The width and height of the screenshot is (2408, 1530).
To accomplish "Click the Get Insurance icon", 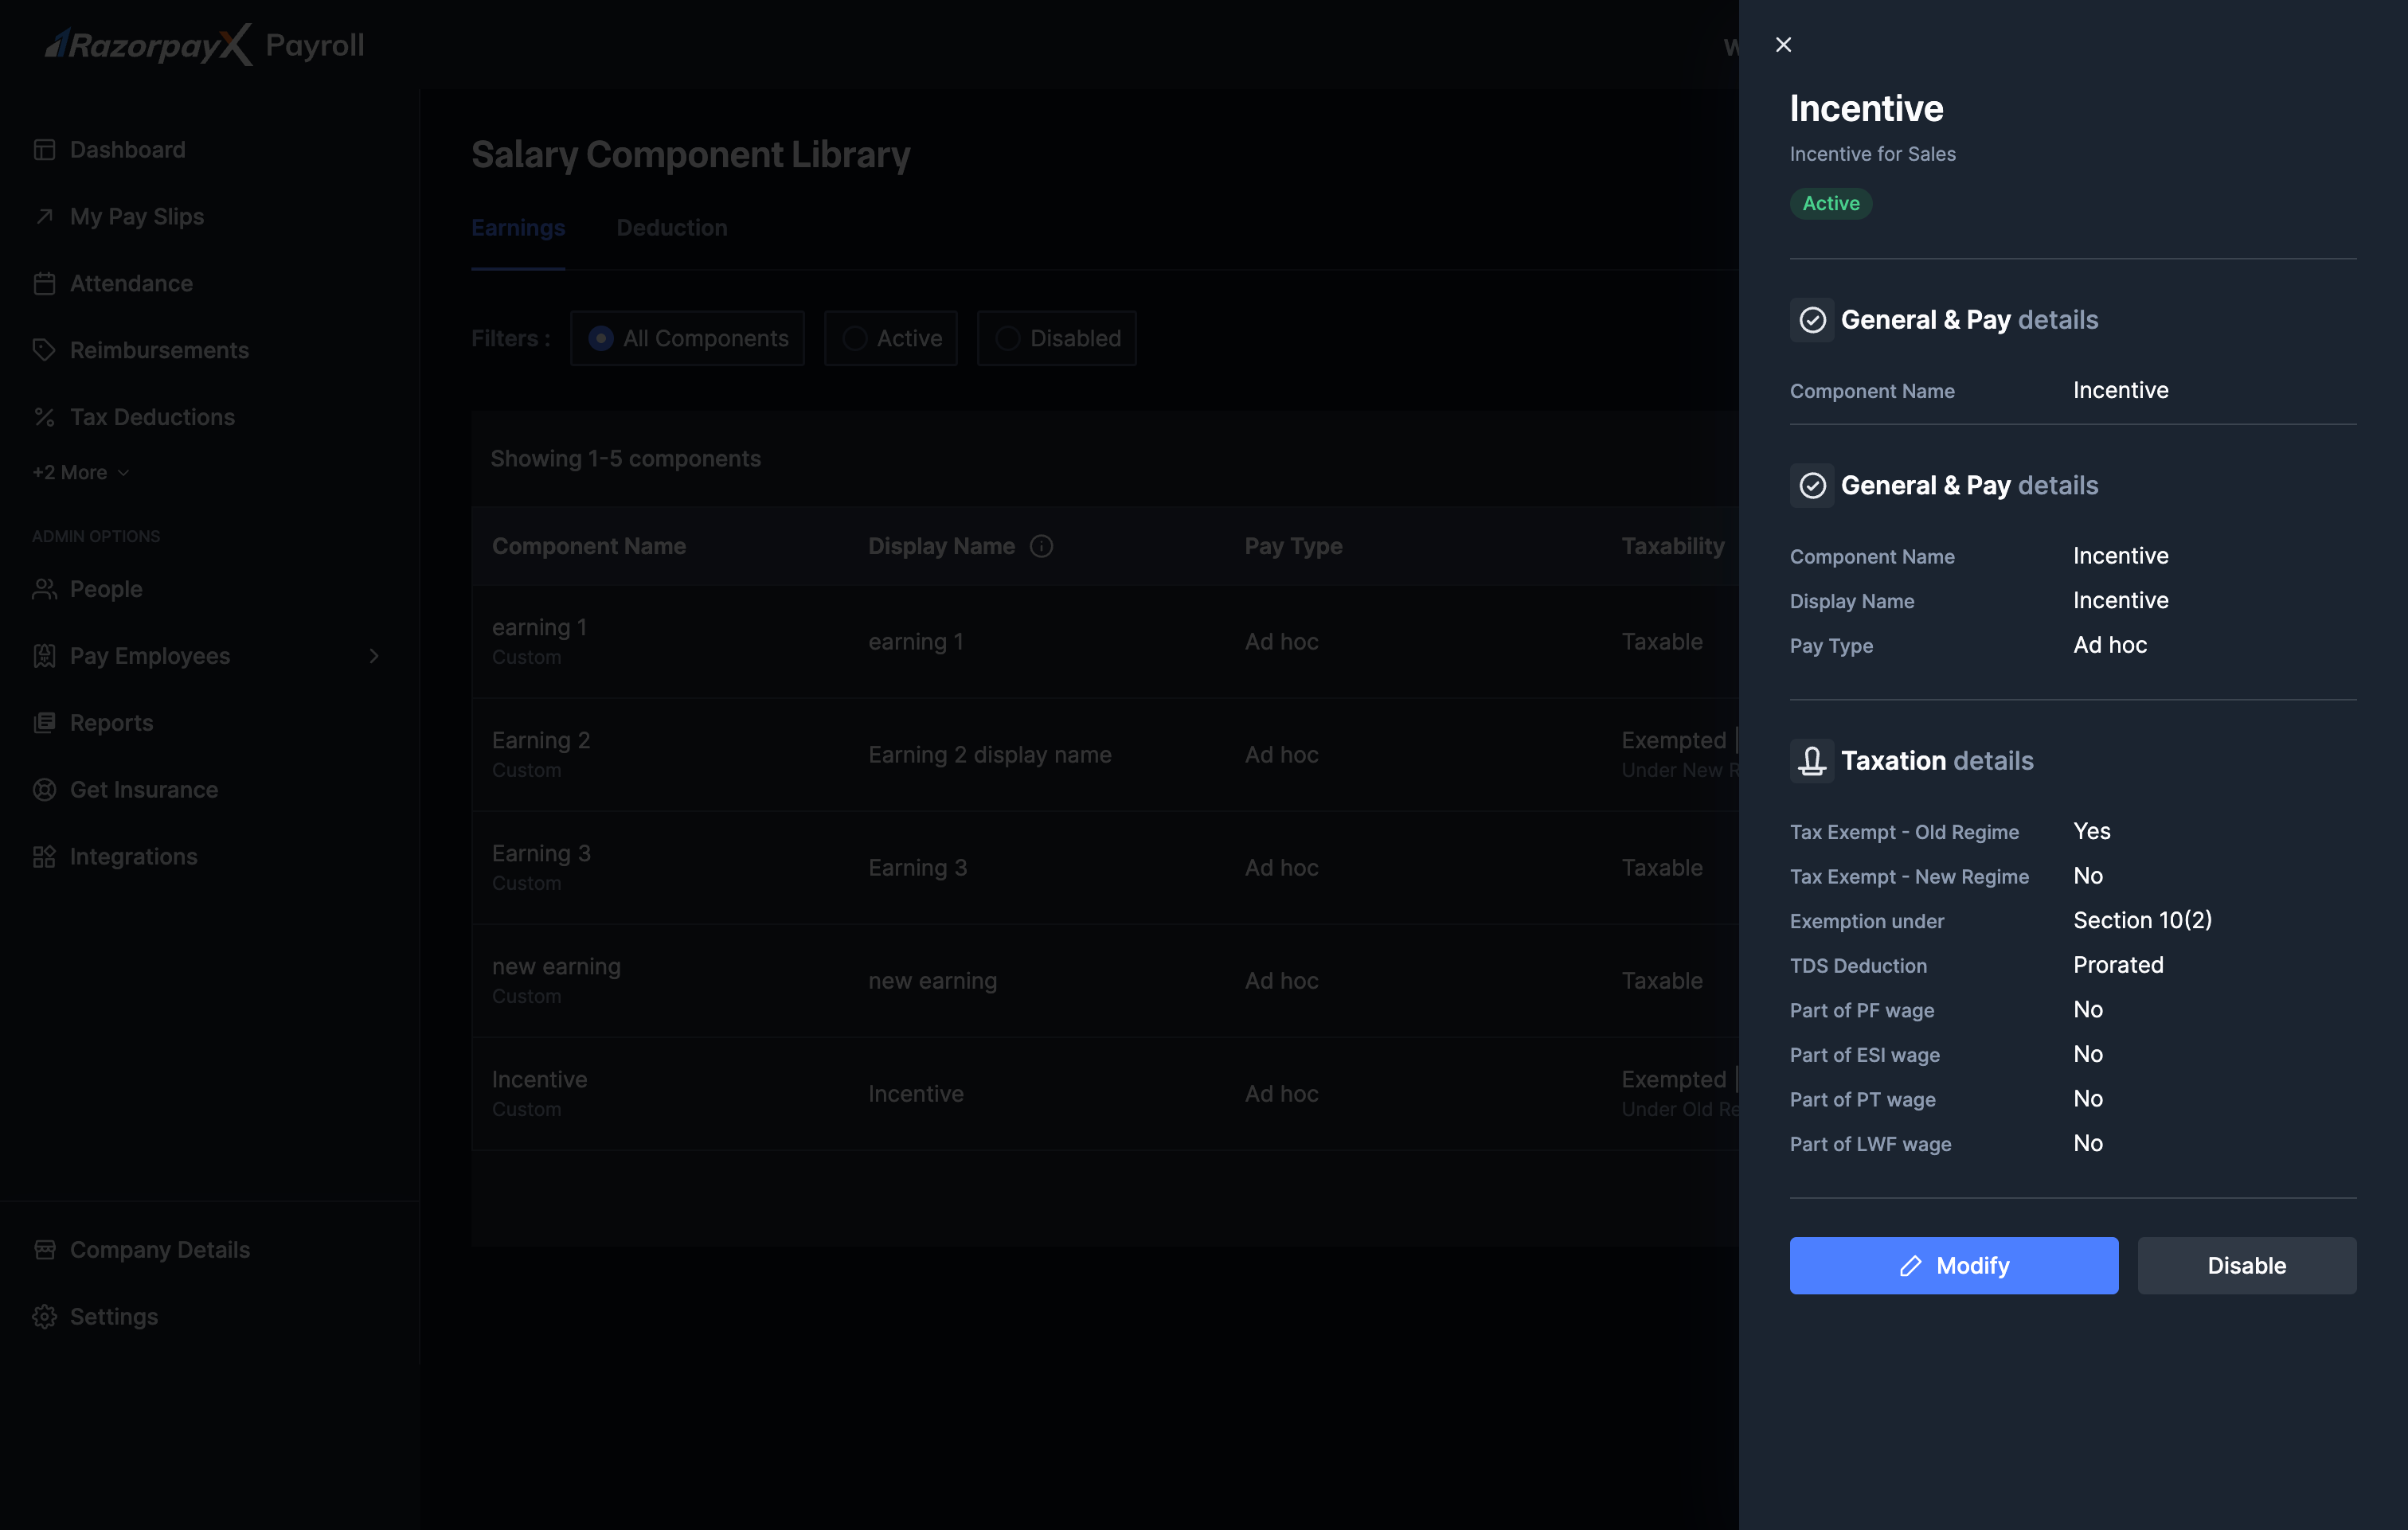I will pyautogui.click(x=44, y=790).
